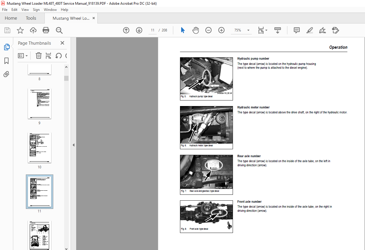This screenshot has width=365, height=250.
Task: Open the Sign document pen tool
Action: (x=322, y=30)
